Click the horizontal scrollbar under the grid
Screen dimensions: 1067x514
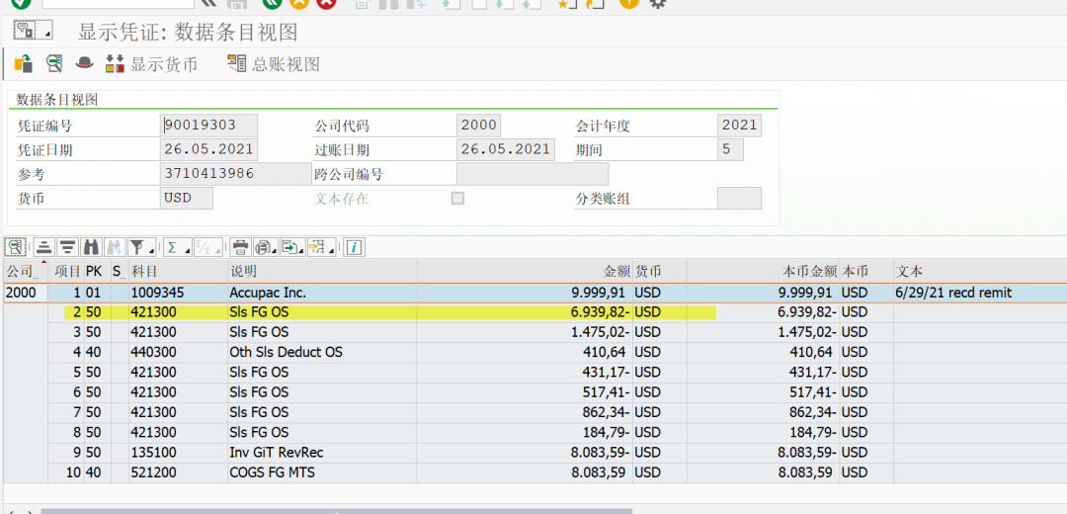click(336, 511)
